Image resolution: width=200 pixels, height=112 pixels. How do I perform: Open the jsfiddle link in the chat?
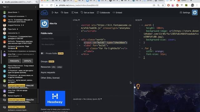point(21,86)
